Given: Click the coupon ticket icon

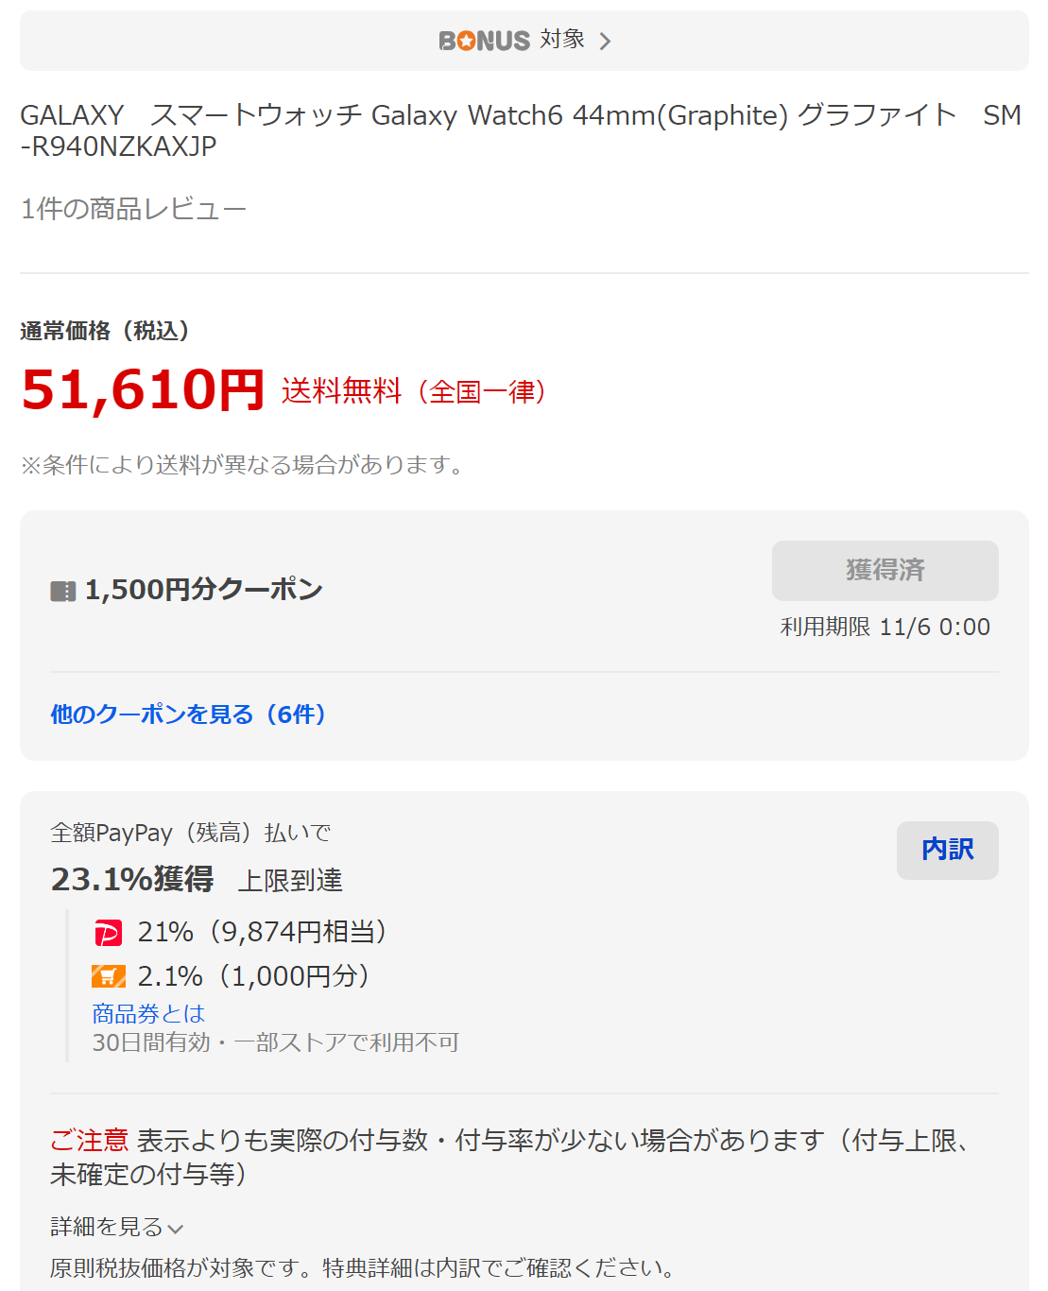Looking at the screenshot, I should pyautogui.click(x=62, y=592).
